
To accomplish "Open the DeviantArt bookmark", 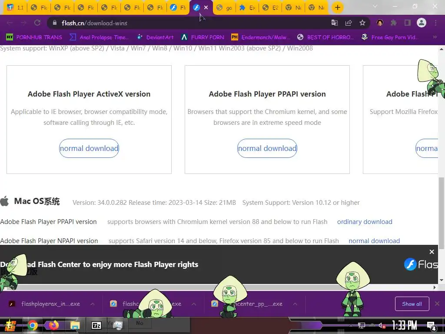I will pyautogui.click(x=155, y=37).
